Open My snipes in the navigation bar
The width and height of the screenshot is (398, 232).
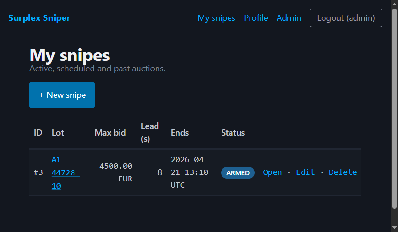(216, 18)
